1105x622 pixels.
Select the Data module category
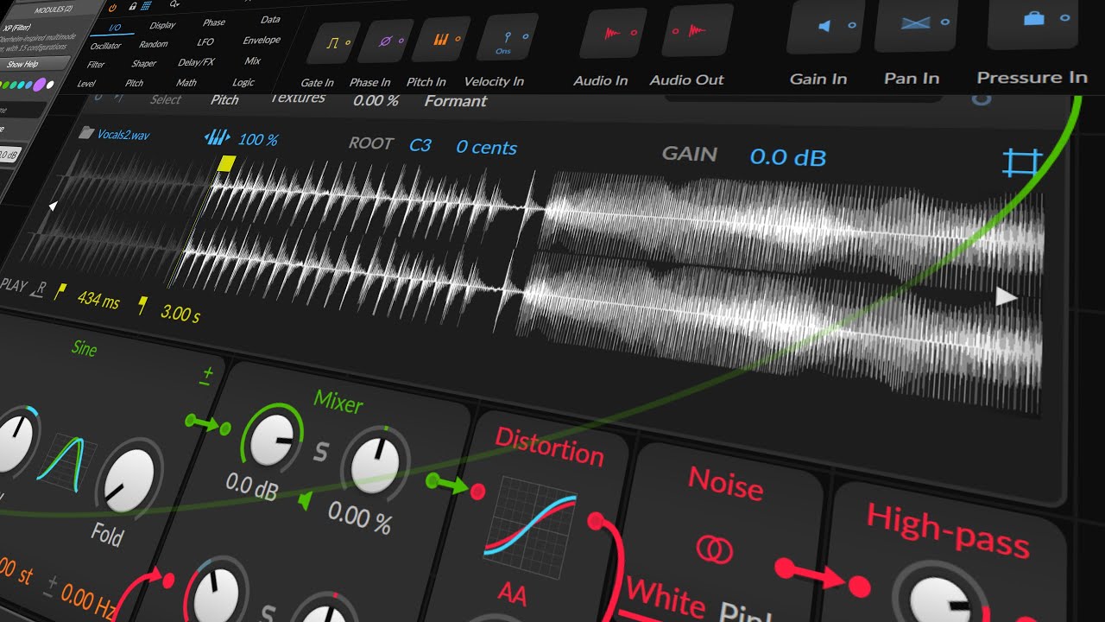pos(270,20)
